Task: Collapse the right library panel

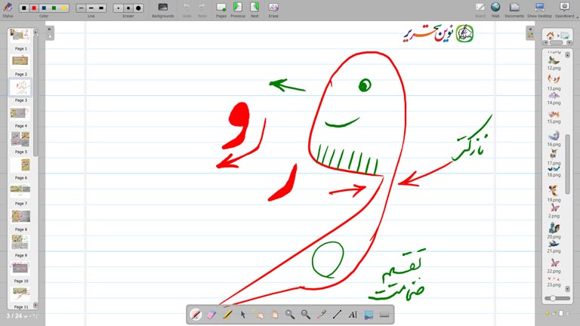Action: [x=530, y=29]
